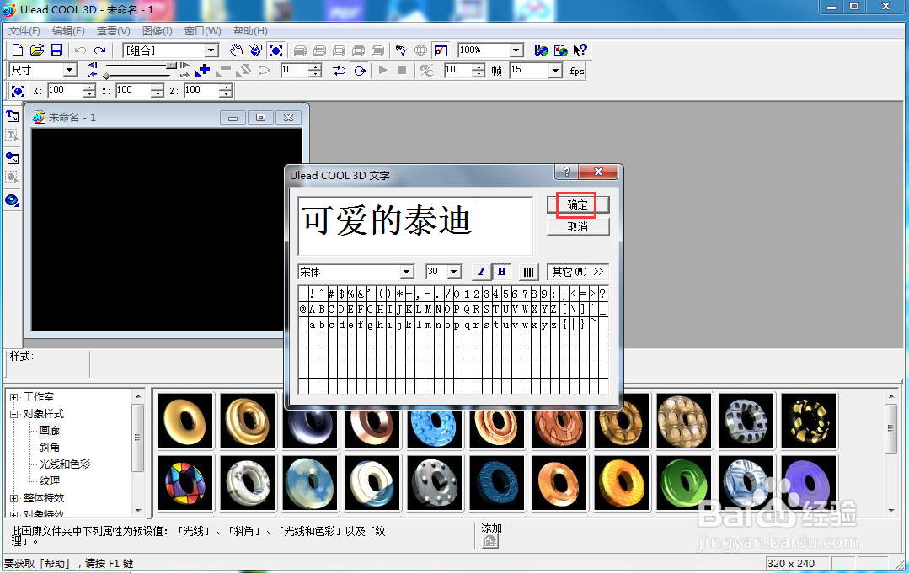Stop the animation playback
Viewport: 909px width, 573px height.
(x=403, y=71)
